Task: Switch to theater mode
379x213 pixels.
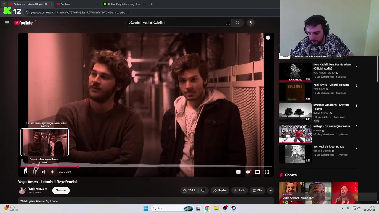Action: [257, 172]
